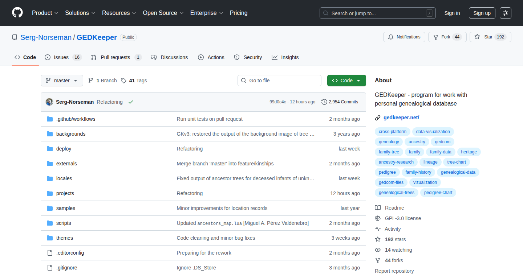The image size is (523, 276).
Task: Click the file icon beside .gitignore
Action: 50,268
